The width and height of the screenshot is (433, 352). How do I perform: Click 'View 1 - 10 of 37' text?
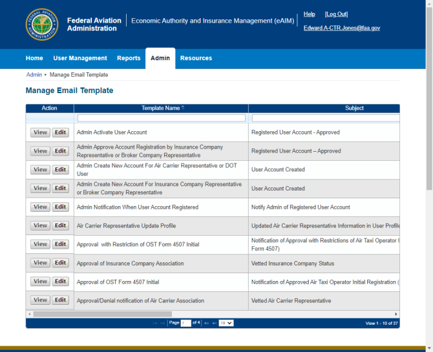click(382, 324)
